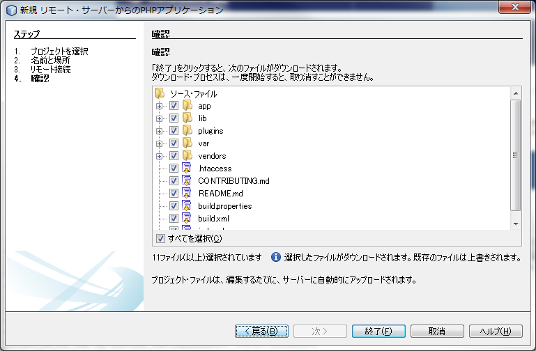Uncheck the vendors folder checkbox
This screenshot has width=536, height=351.
pyautogui.click(x=174, y=156)
